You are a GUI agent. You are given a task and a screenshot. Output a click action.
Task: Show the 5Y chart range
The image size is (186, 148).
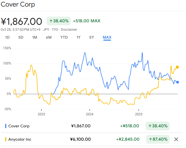coord(92,37)
